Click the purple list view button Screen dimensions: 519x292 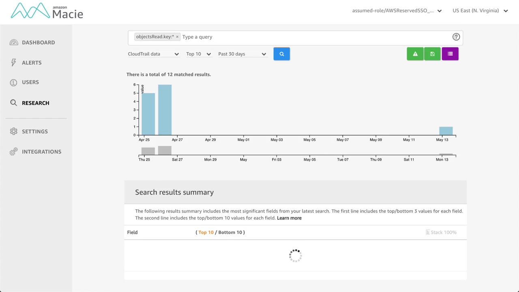[450, 54]
